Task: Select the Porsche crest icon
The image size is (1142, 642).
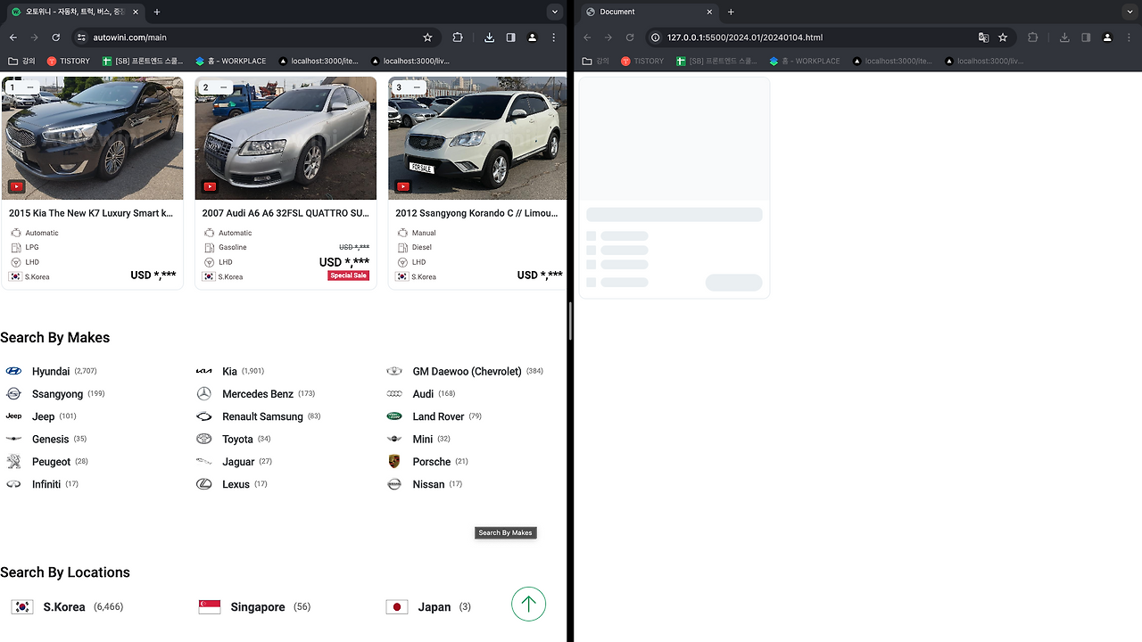Action: [393, 461]
